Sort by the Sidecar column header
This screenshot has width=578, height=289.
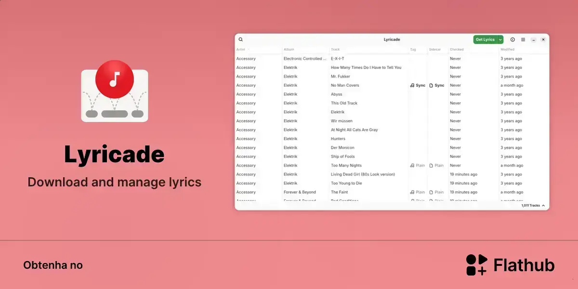tap(435, 49)
